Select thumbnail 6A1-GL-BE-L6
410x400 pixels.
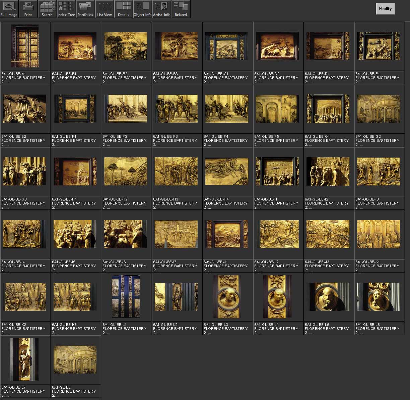click(x=379, y=297)
